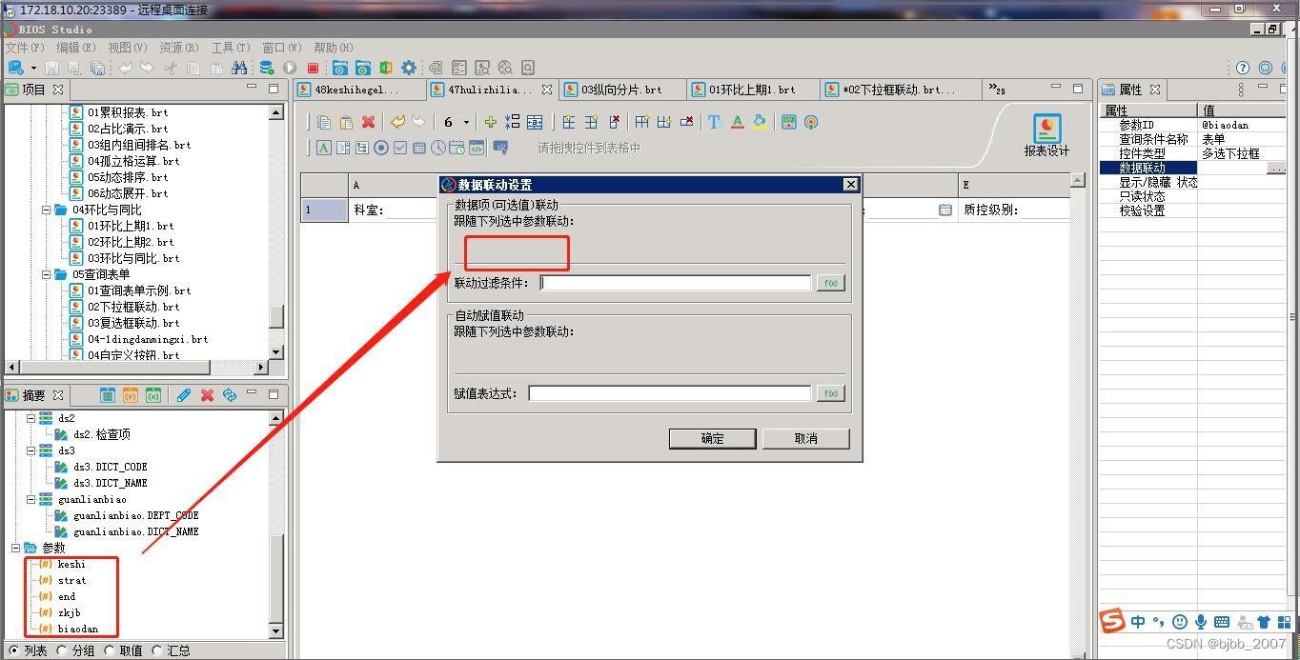
Task: Click the 联动过滤条件 input field
Action: (x=676, y=283)
